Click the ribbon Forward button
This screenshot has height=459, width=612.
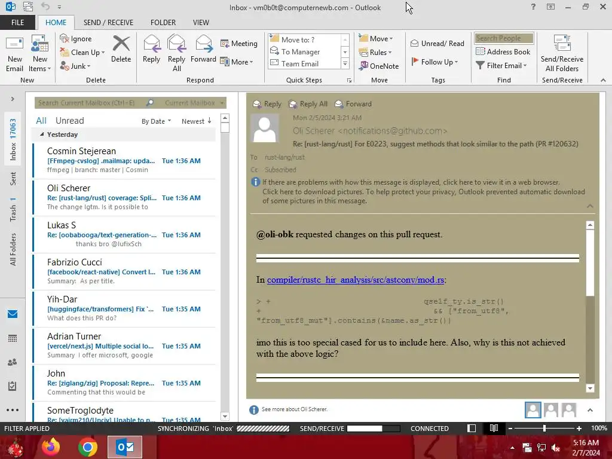[x=203, y=49]
